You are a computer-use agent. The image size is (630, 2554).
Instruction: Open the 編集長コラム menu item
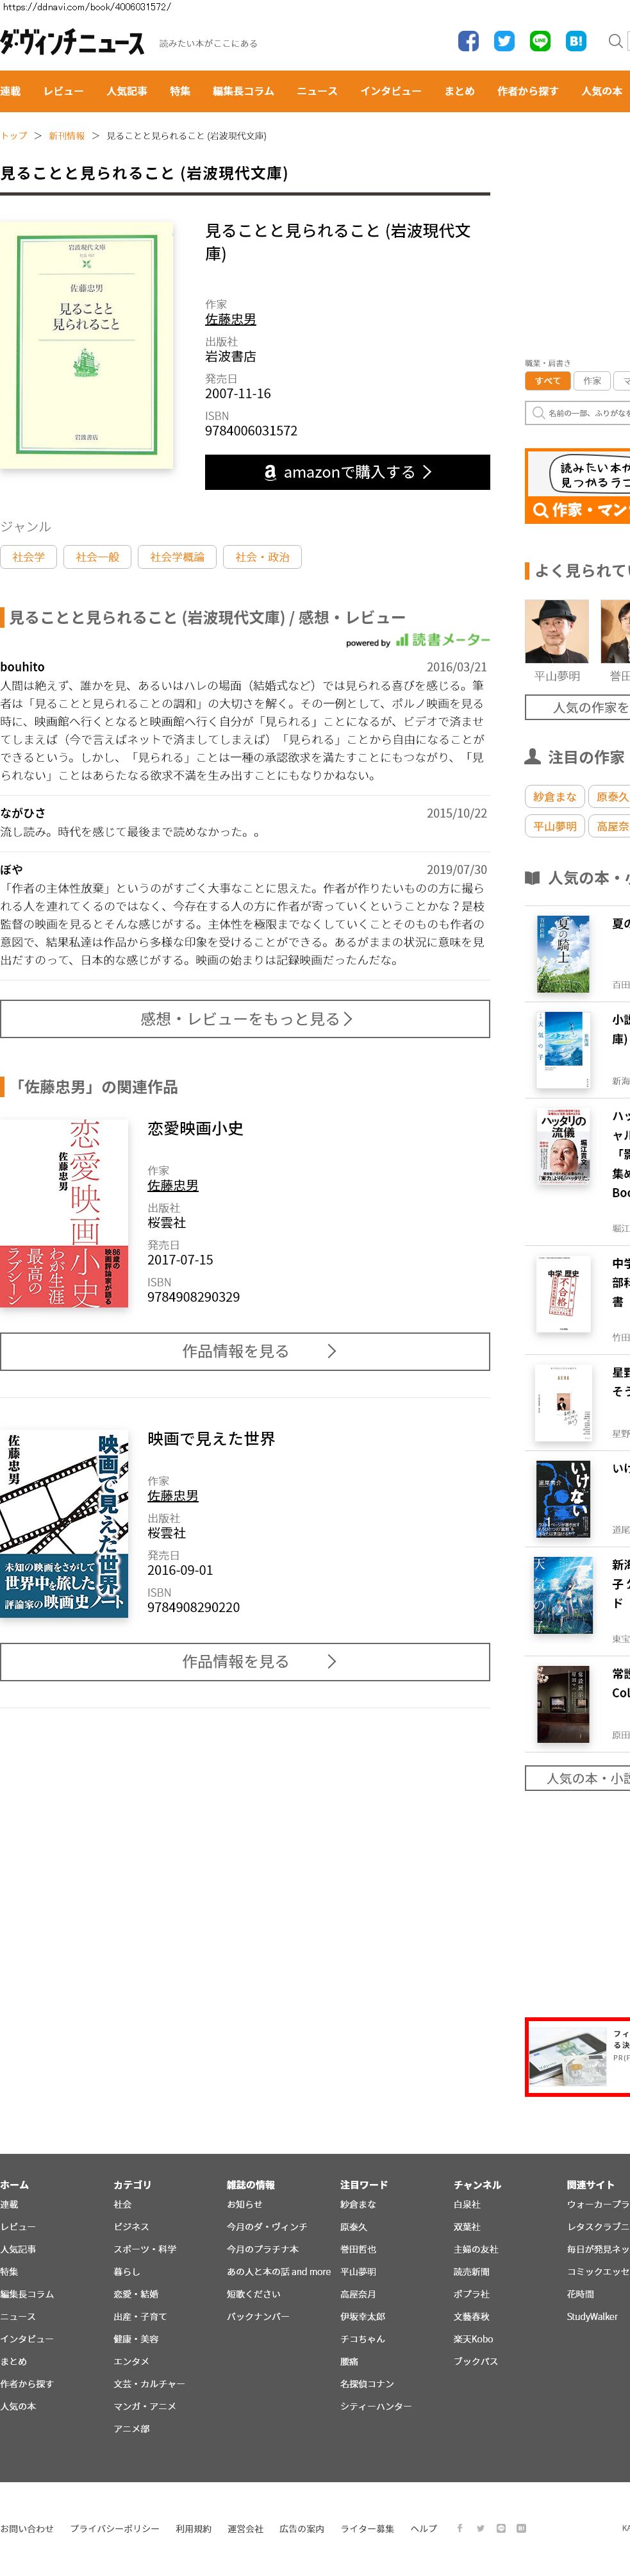(x=244, y=91)
